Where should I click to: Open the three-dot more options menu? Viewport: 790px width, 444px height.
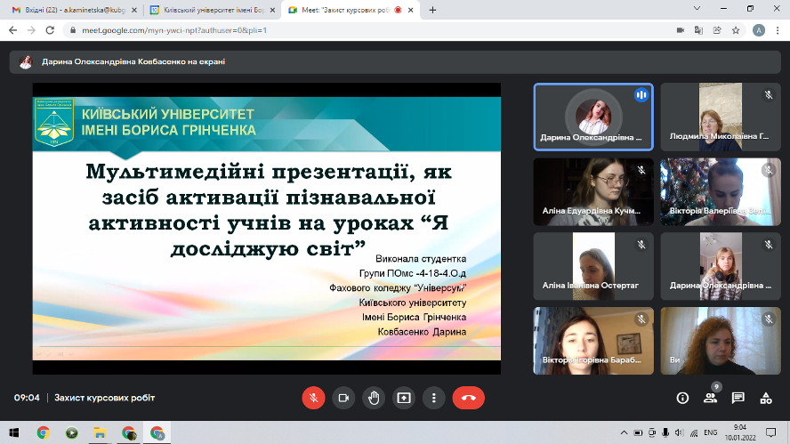pyautogui.click(x=433, y=398)
